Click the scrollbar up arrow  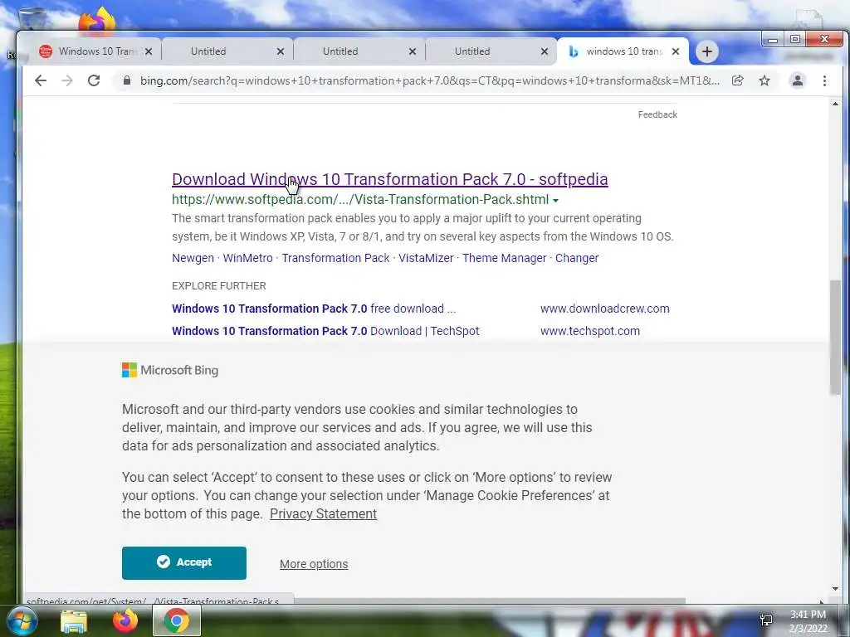click(835, 104)
